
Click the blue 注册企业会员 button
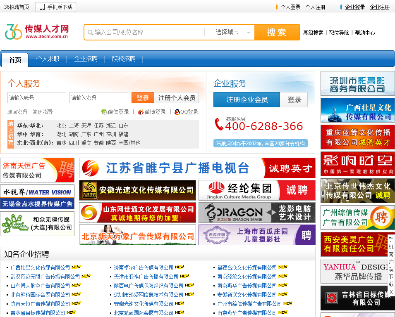coord(247,99)
